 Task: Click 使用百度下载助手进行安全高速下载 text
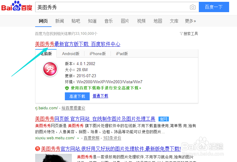tap(106, 88)
